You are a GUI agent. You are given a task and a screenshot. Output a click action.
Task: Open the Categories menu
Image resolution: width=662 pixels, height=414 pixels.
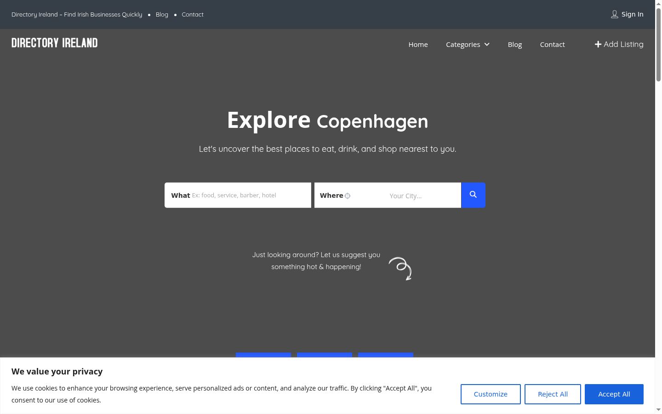(468, 44)
